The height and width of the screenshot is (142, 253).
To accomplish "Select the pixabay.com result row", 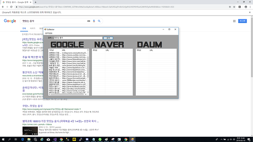I will pyautogui.click(x=68, y=89).
